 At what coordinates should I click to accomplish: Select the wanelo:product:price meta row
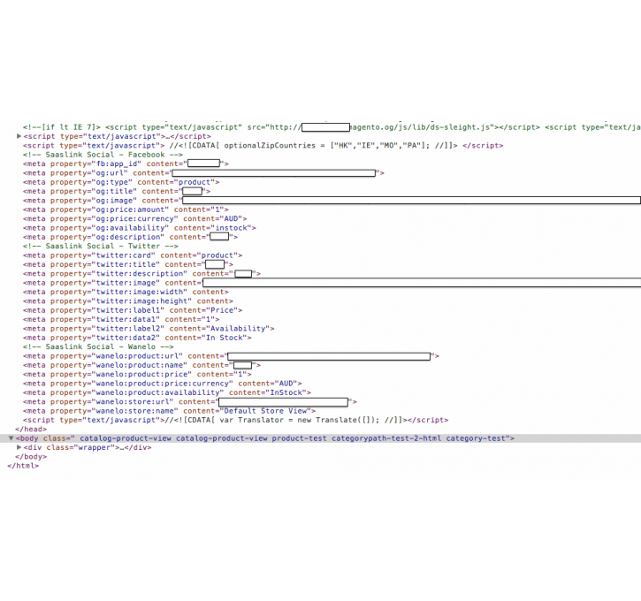click(x=137, y=374)
